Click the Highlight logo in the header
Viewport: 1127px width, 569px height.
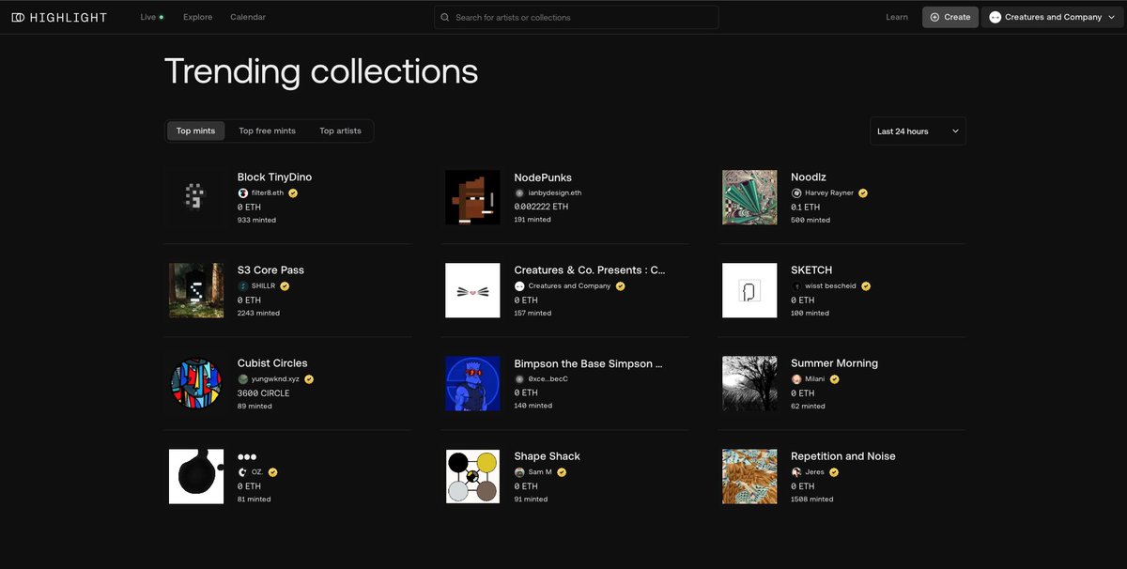[59, 17]
